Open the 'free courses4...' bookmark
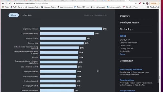Image resolution: width=163 pixels, height=92 pixels. (x=114, y=7)
